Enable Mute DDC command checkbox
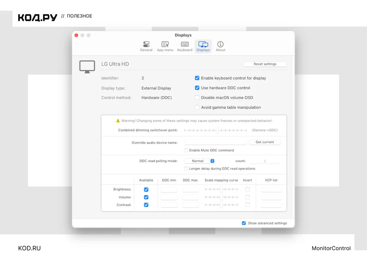 coord(186,150)
